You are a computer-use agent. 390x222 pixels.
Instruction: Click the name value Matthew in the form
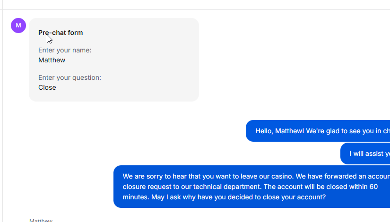[x=52, y=60]
